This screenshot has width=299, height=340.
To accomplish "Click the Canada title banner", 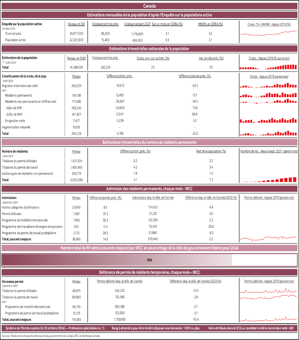I will click(x=149, y=6).
